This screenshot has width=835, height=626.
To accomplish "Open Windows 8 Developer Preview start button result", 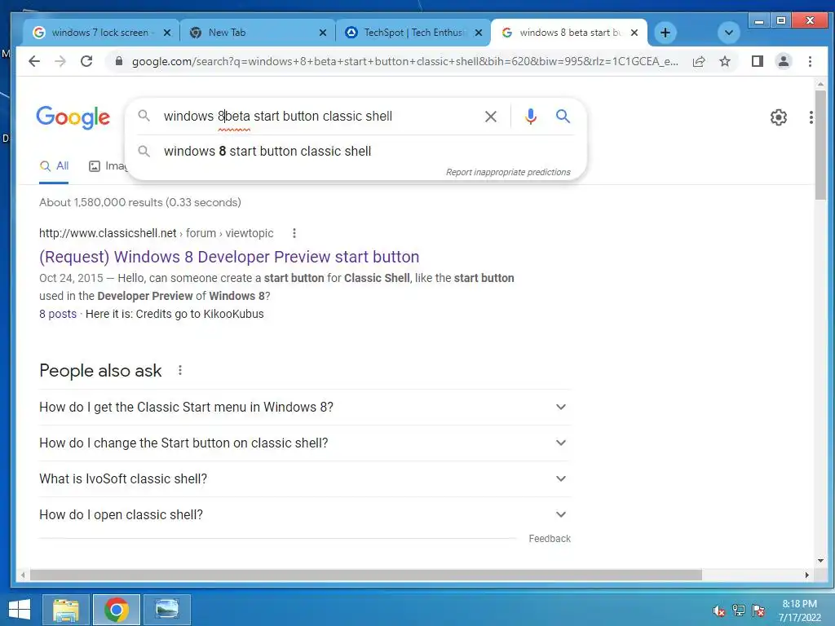I will point(229,257).
